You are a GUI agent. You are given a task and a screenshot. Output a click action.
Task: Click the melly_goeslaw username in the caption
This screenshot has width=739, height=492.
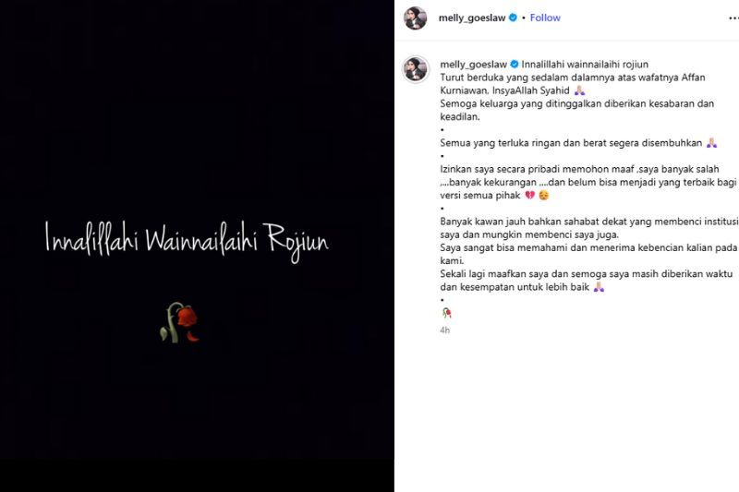473,64
